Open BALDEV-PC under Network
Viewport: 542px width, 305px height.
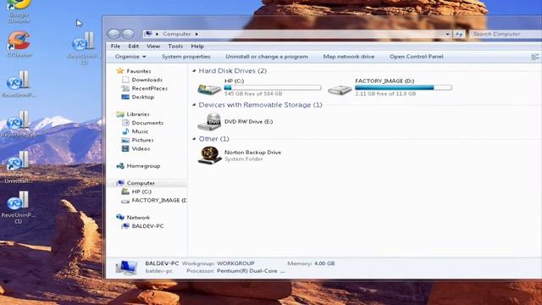147,226
